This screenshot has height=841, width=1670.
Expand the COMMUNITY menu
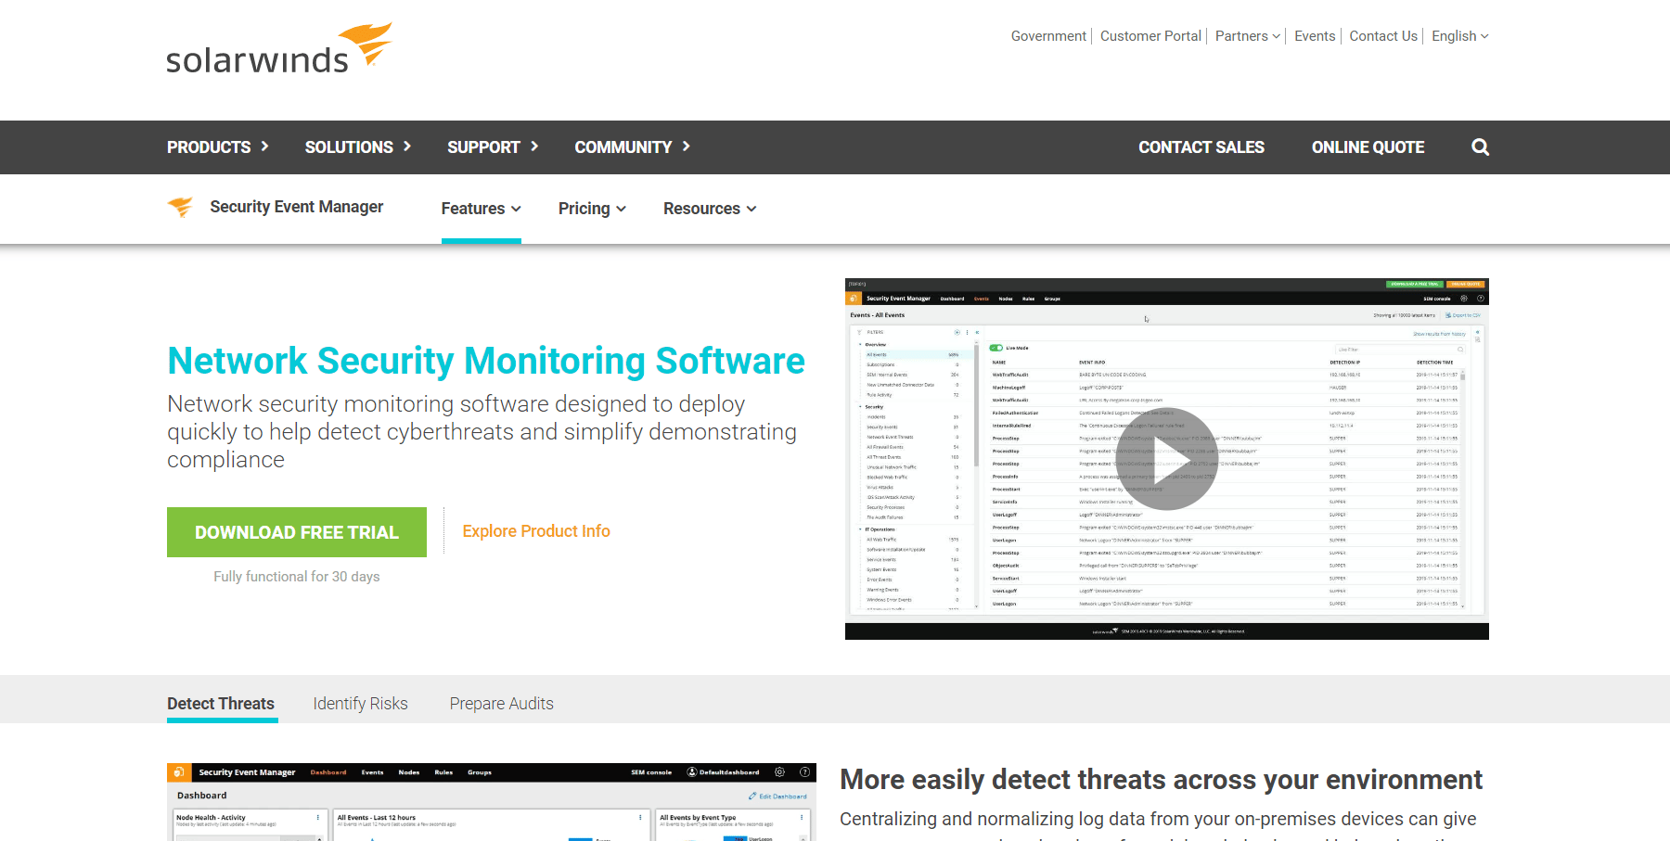point(633,147)
